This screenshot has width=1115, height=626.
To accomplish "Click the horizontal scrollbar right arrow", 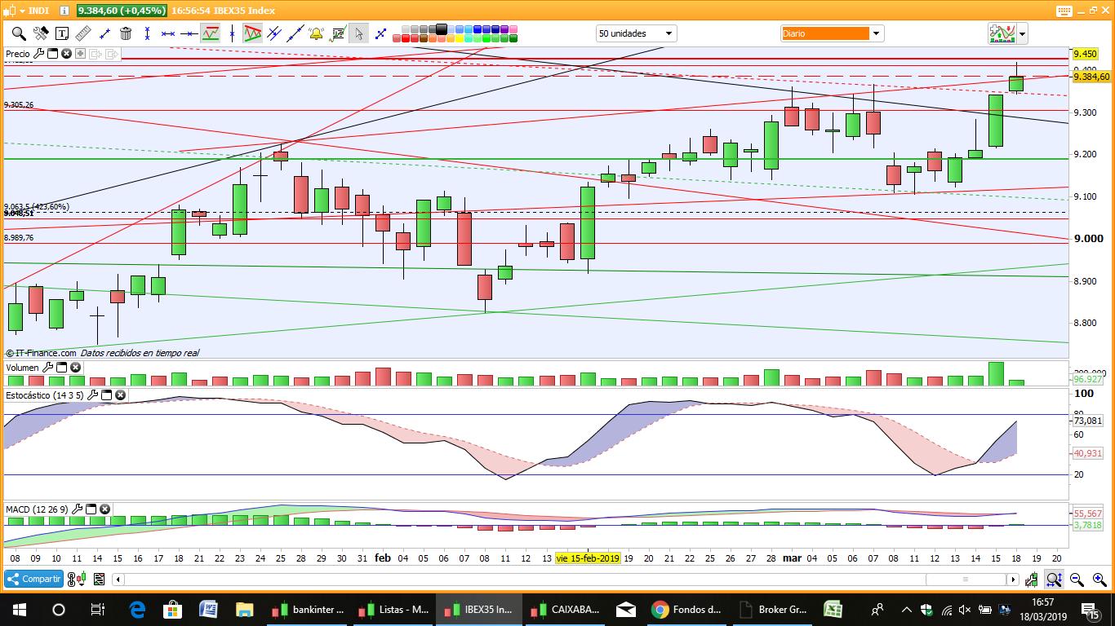I will tap(1013, 580).
